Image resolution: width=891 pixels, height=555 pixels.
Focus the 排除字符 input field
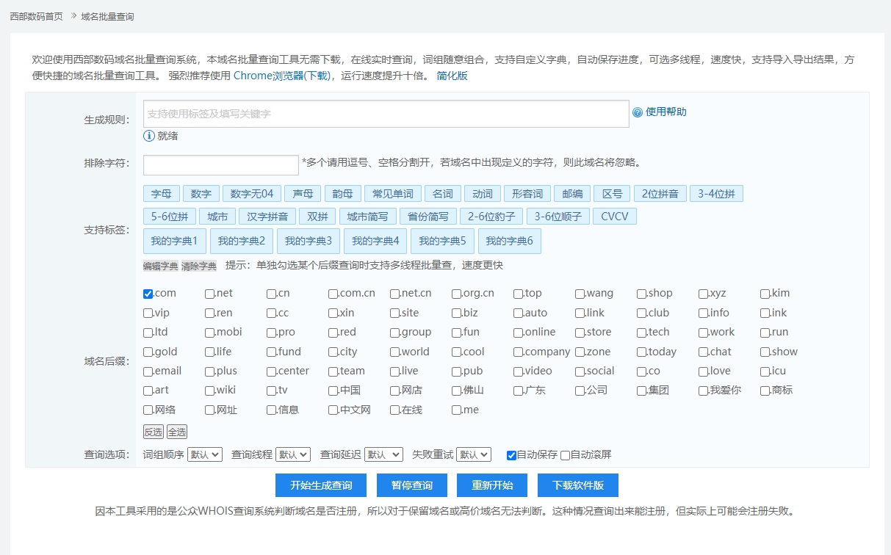[x=221, y=165]
